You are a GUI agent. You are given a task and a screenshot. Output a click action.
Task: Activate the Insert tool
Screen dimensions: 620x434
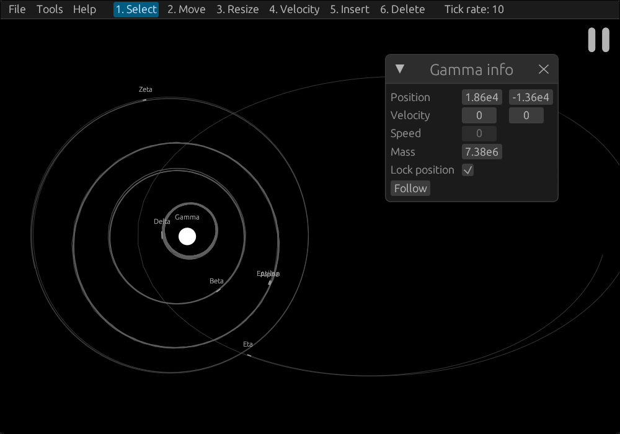349,9
